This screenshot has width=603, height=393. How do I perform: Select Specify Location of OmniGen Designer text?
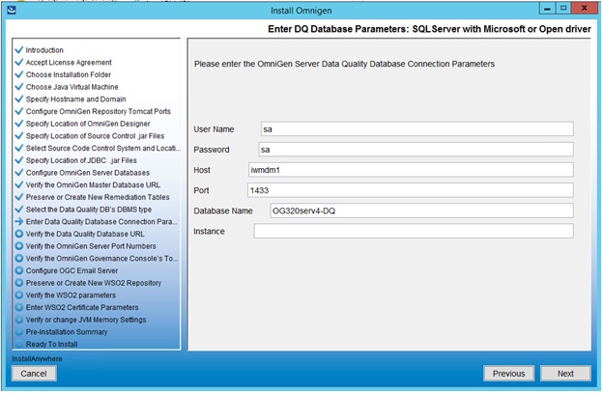[x=88, y=124]
